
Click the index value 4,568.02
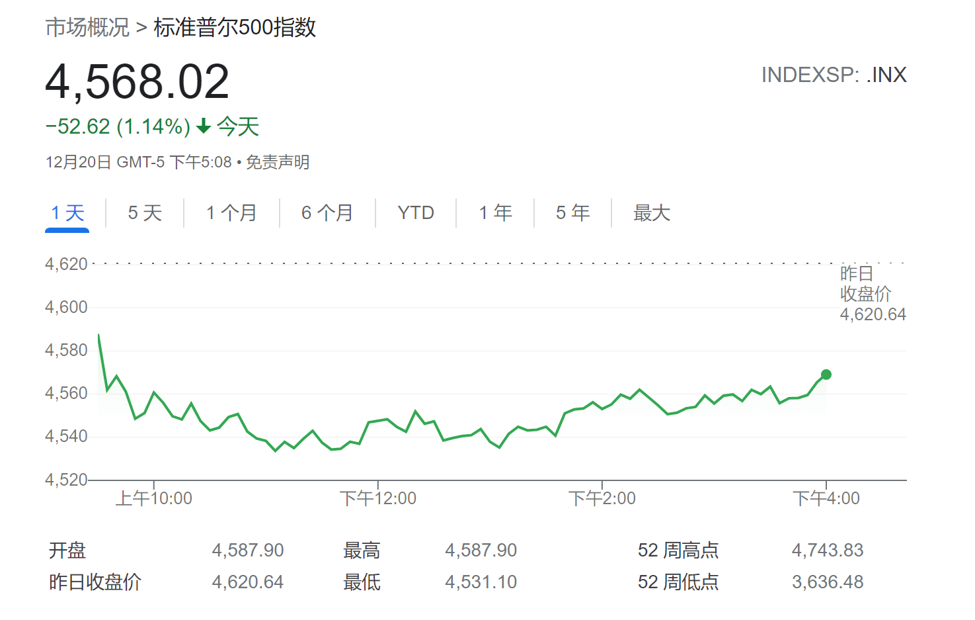tap(137, 82)
